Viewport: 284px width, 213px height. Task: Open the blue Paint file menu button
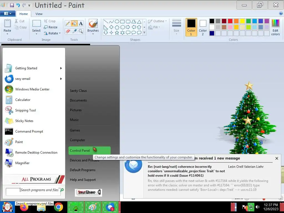pos(7,14)
